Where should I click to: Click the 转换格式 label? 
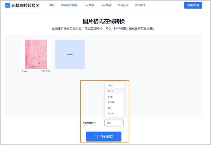[90, 123]
